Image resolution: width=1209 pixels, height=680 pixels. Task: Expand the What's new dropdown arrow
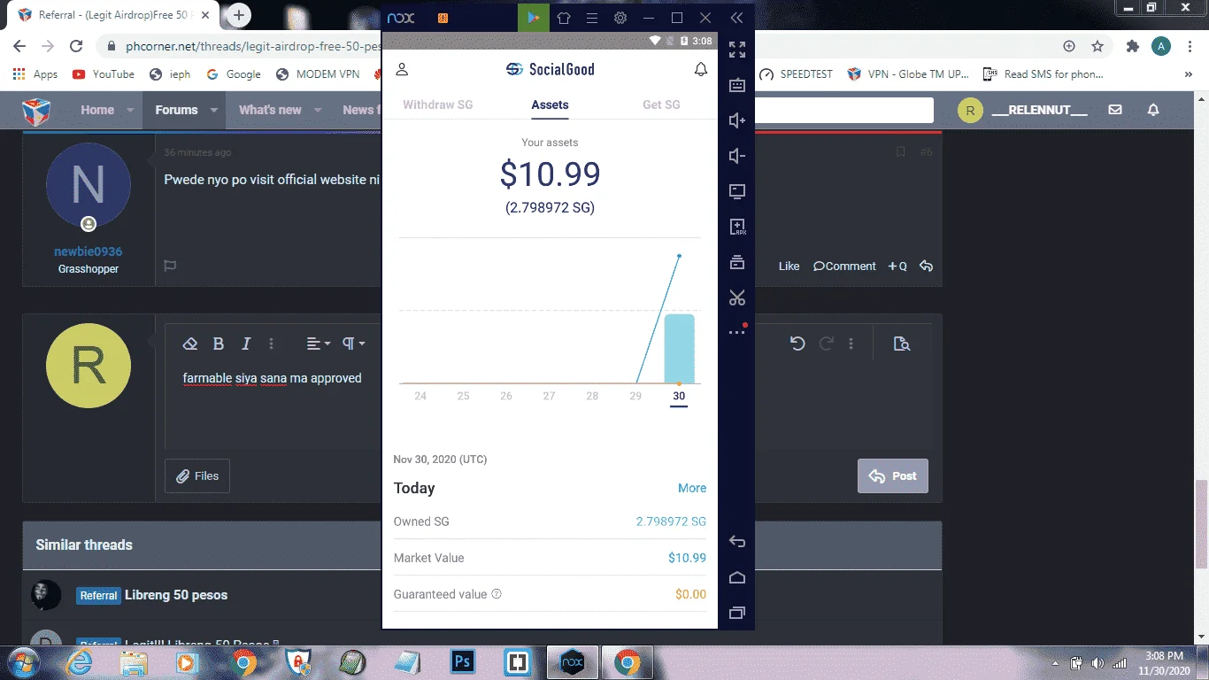click(318, 110)
